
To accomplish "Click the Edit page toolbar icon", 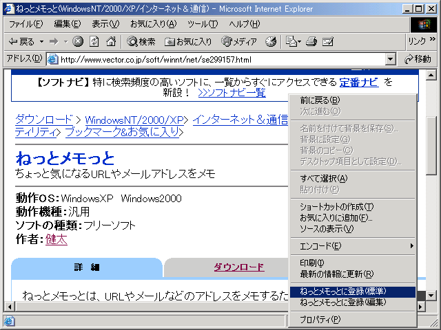I will [x=328, y=41].
